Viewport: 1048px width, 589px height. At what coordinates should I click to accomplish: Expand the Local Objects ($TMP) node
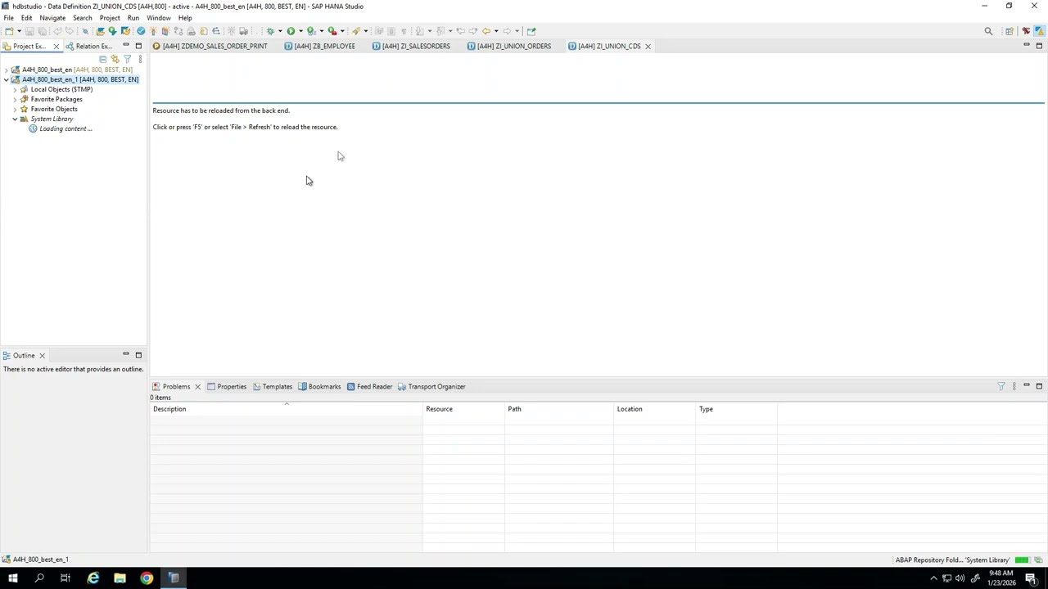pyautogui.click(x=15, y=89)
